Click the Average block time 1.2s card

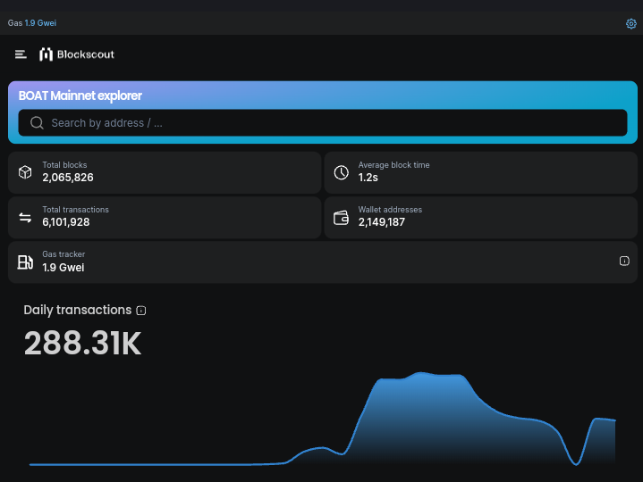pos(480,172)
